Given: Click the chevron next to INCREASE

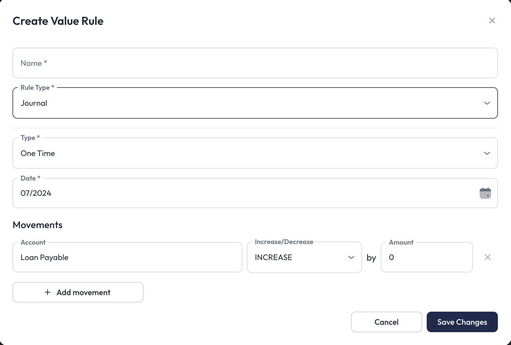Looking at the screenshot, I should [351, 257].
